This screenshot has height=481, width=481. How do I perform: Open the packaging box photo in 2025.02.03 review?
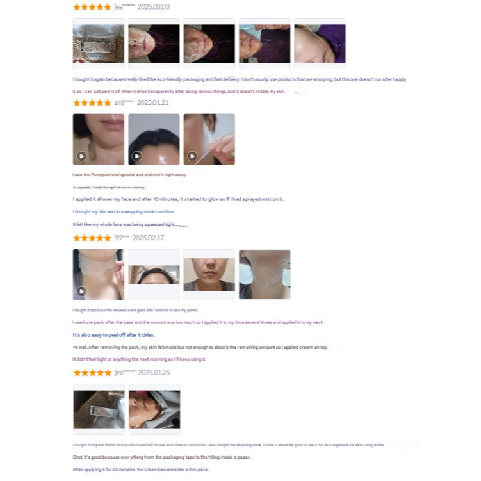tap(99, 44)
